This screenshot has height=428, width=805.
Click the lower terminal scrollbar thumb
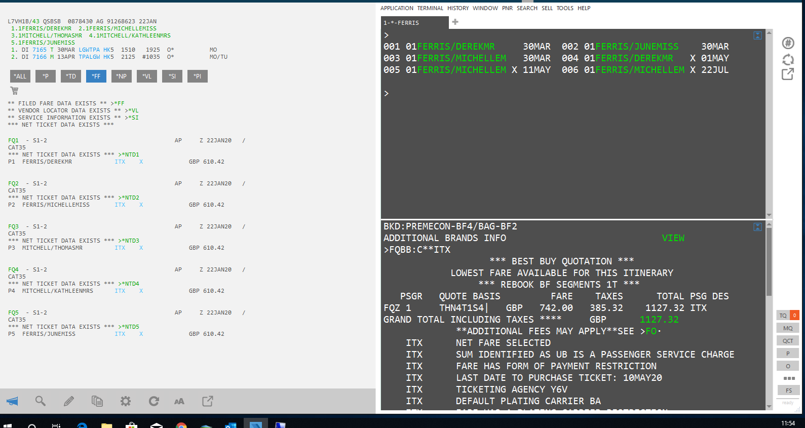[x=769, y=261]
